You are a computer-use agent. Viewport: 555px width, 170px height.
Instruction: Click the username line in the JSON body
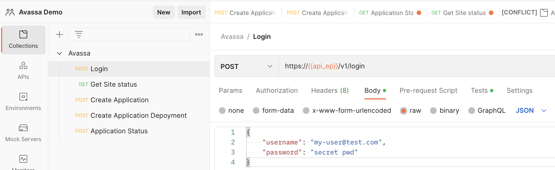point(324,142)
